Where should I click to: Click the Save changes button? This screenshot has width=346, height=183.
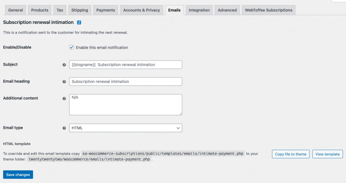18,175
